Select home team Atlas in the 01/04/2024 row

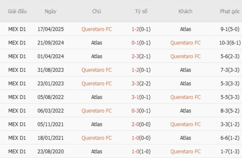(96, 56)
